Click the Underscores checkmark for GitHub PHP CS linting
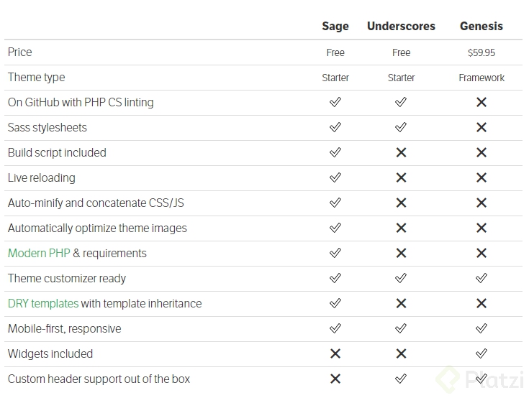The width and height of the screenshot is (529, 398). click(x=401, y=103)
